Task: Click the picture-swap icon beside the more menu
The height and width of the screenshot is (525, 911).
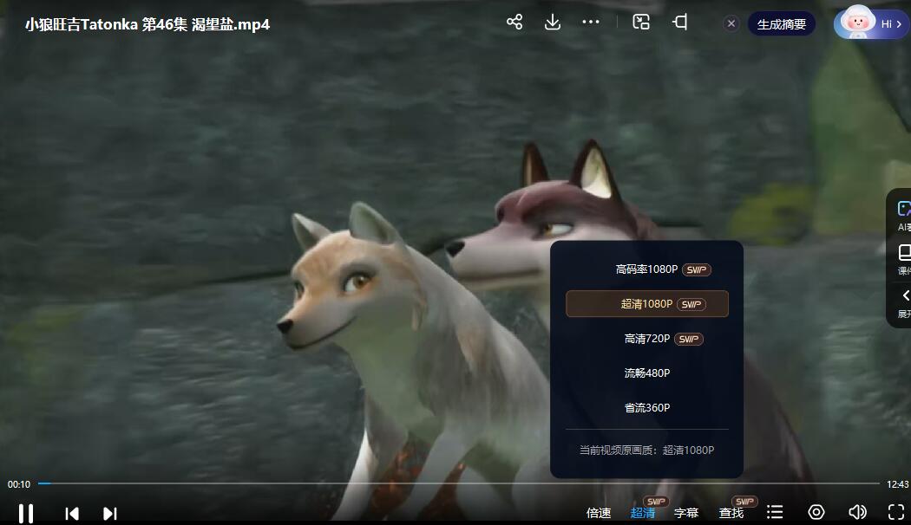Action: (x=641, y=22)
